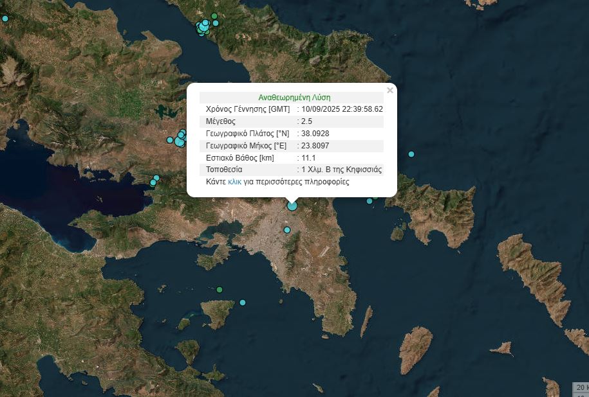Click the focal depth value 11.1
This screenshot has height=397, width=589.
click(x=308, y=158)
